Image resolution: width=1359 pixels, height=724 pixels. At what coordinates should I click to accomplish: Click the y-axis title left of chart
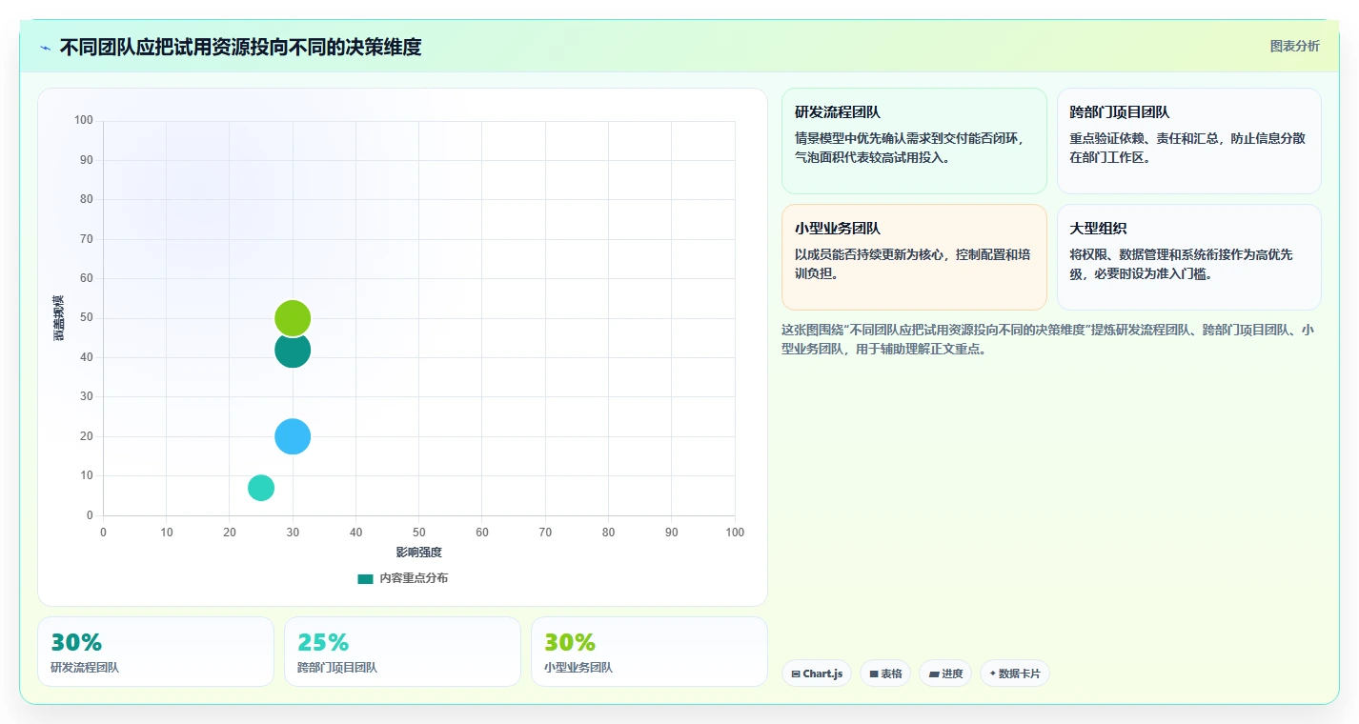pyautogui.click(x=59, y=318)
